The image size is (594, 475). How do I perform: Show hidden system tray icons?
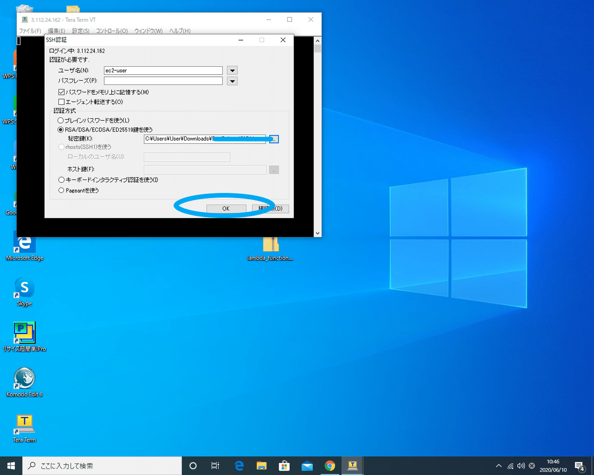coord(498,466)
